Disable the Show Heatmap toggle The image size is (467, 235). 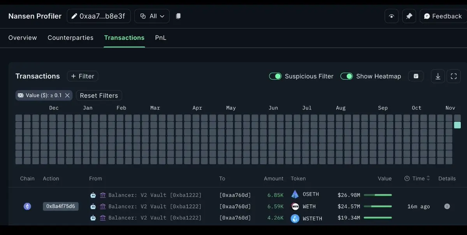coord(347,76)
